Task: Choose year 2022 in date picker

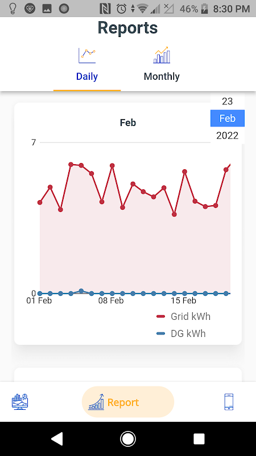Action: click(x=227, y=136)
